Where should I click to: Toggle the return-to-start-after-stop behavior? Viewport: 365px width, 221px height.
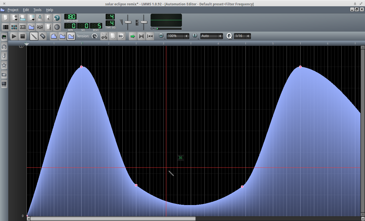click(150, 36)
